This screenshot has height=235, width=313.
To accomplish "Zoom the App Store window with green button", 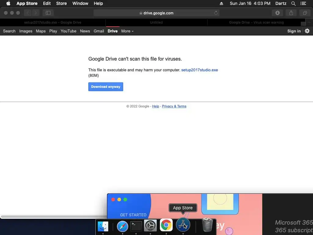I will tap(125, 200).
